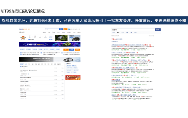The image size is (188, 118).
Task: Click the Polestar 1 banner advertisement
Action: (50, 59)
